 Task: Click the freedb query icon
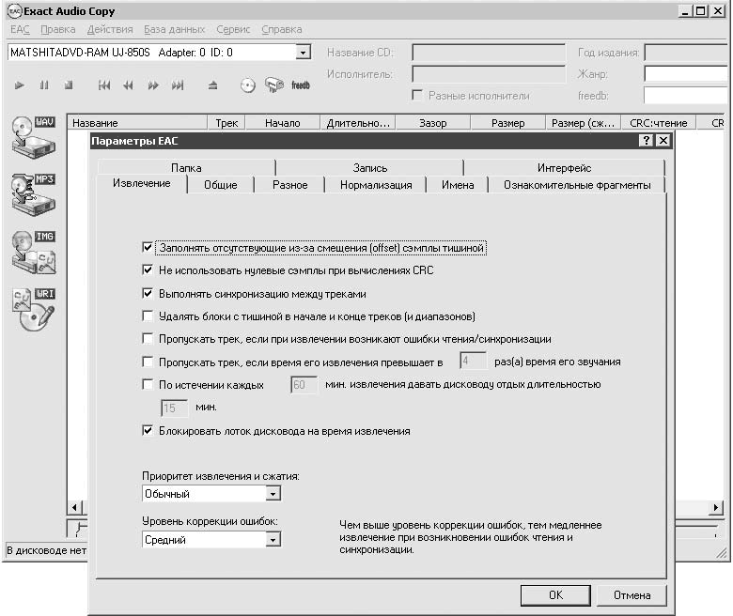coord(300,85)
